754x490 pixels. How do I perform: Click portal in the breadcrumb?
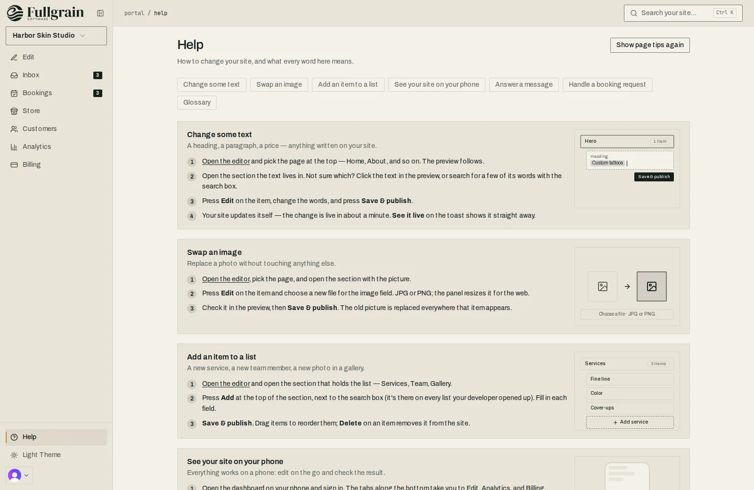[x=134, y=13]
